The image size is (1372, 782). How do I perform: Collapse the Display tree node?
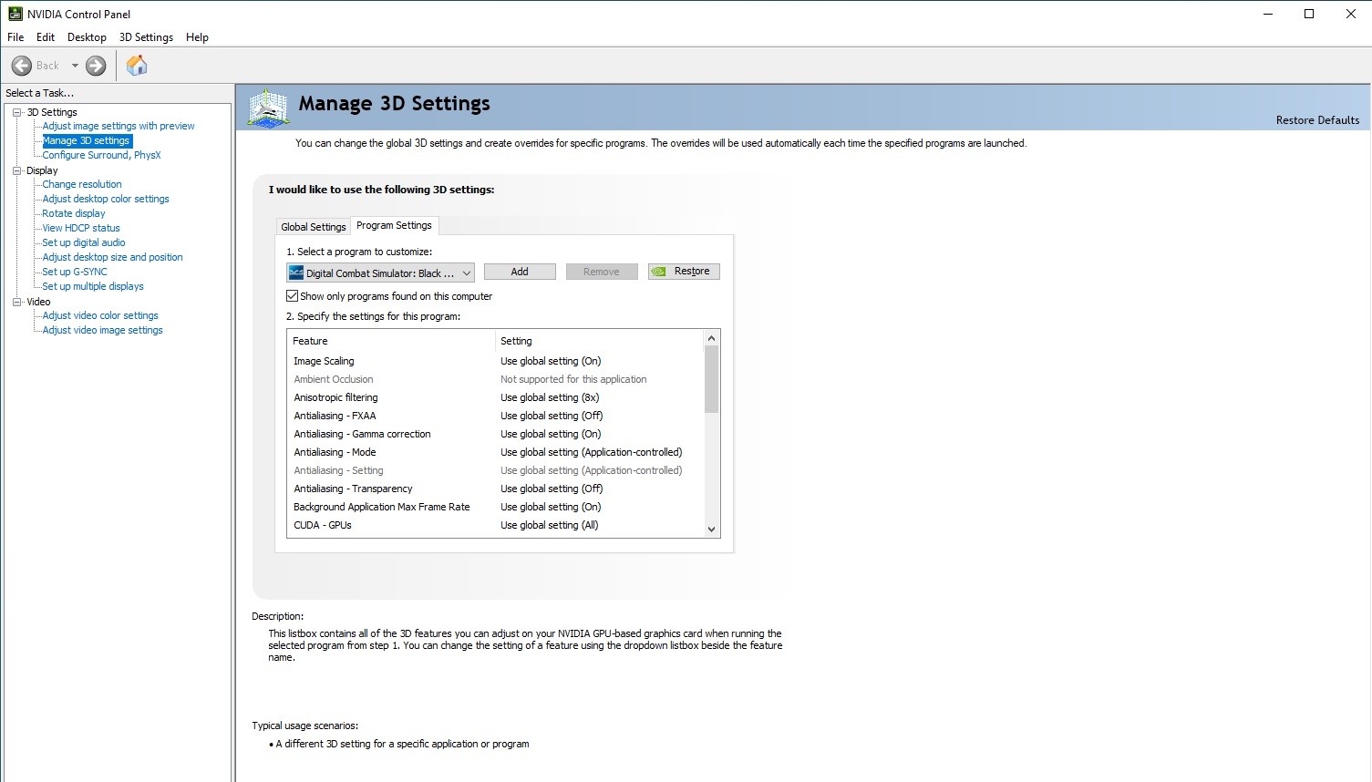[x=16, y=170]
